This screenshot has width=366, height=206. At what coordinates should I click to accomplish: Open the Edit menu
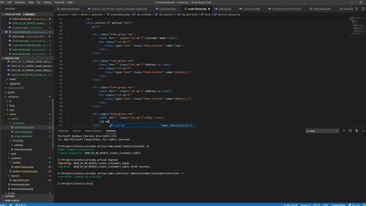tap(9, 2)
